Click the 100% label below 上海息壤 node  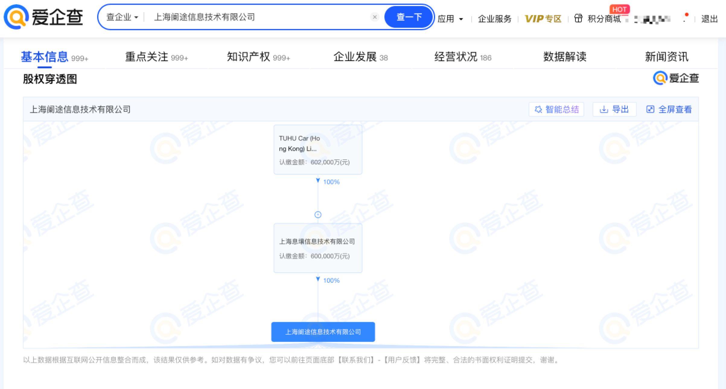pos(331,280)
